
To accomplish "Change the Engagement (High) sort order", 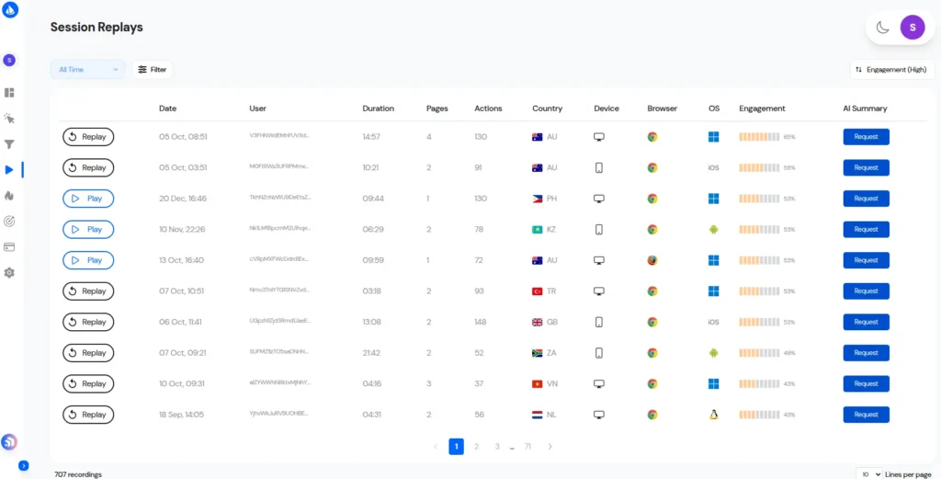I will point(892,70).
